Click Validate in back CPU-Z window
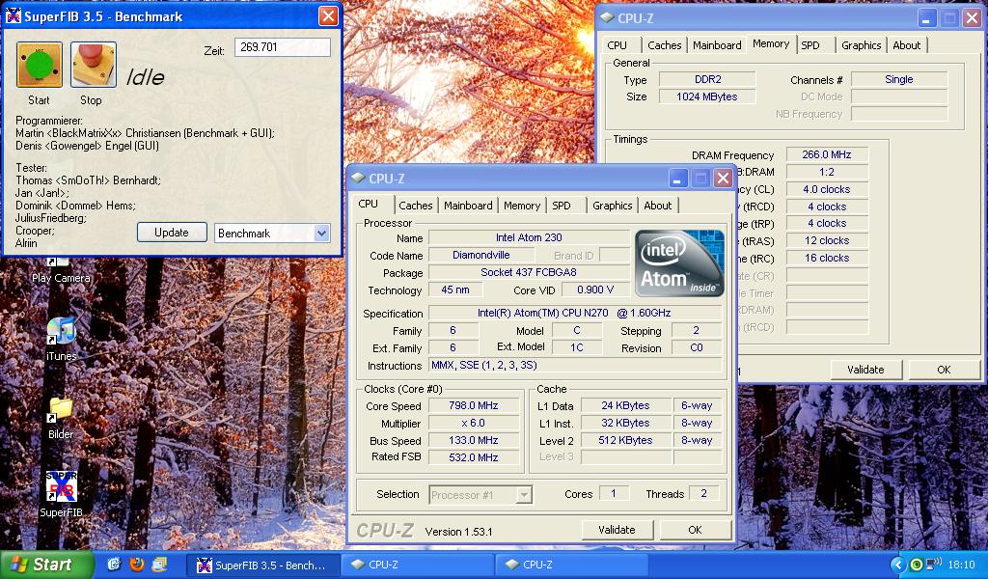Image resolution: width=988 pixels, height=579 pixels. [865, 370]
